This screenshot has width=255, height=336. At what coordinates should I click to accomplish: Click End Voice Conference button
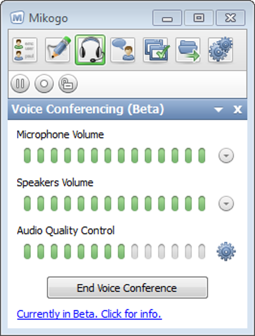(127, 288)
